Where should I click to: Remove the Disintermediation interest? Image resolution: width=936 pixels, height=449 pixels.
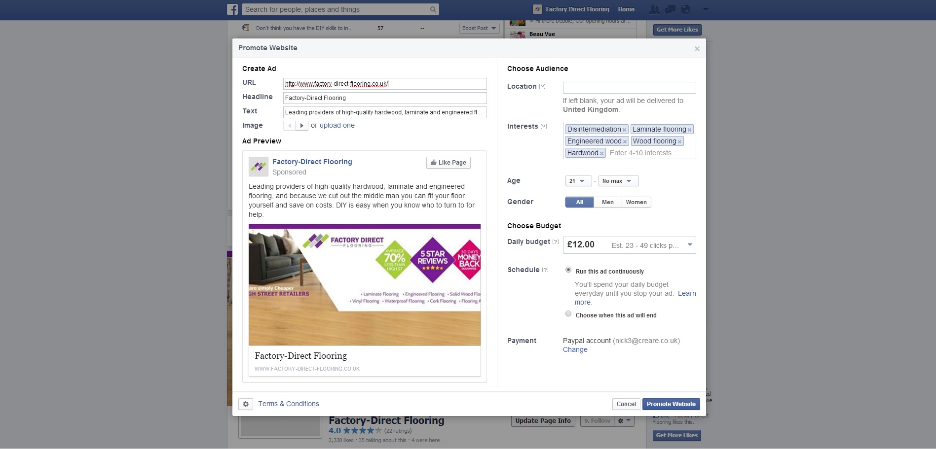(x=624, y=130)
